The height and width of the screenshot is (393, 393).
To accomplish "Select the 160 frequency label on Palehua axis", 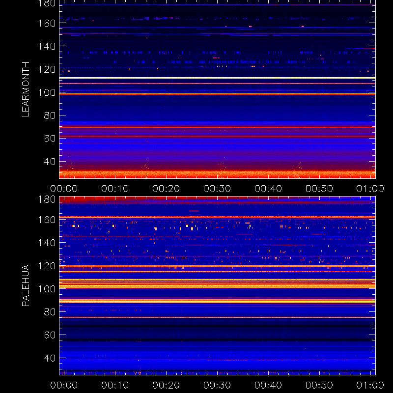I will [x=47, y=220].
